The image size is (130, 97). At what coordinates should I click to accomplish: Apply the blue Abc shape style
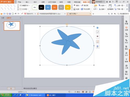coord(48,7)
